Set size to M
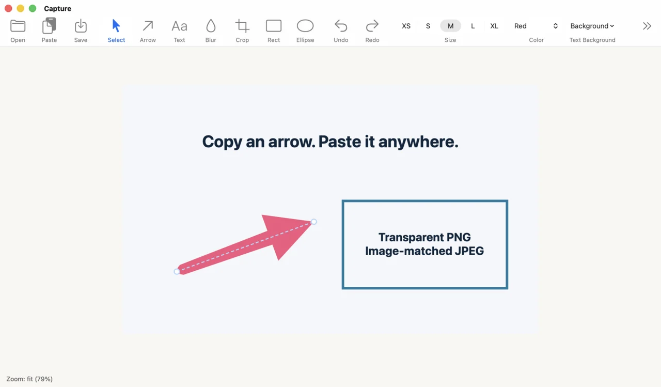This screenshot has height=387, width=661. (x=450, y=26)
